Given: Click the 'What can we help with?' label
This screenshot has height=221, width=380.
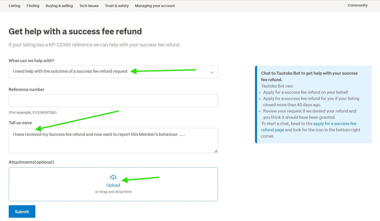Looking at the screenshot, I should point(31,61).
